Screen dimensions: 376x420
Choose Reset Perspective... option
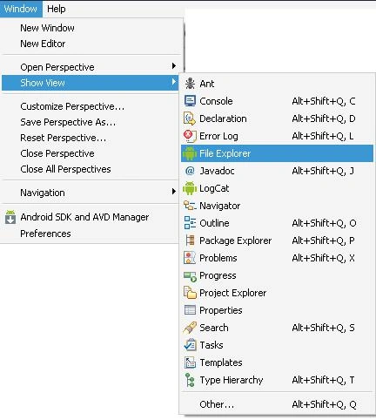click(64, 138)
